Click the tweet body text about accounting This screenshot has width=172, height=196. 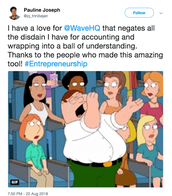point(85,46)
